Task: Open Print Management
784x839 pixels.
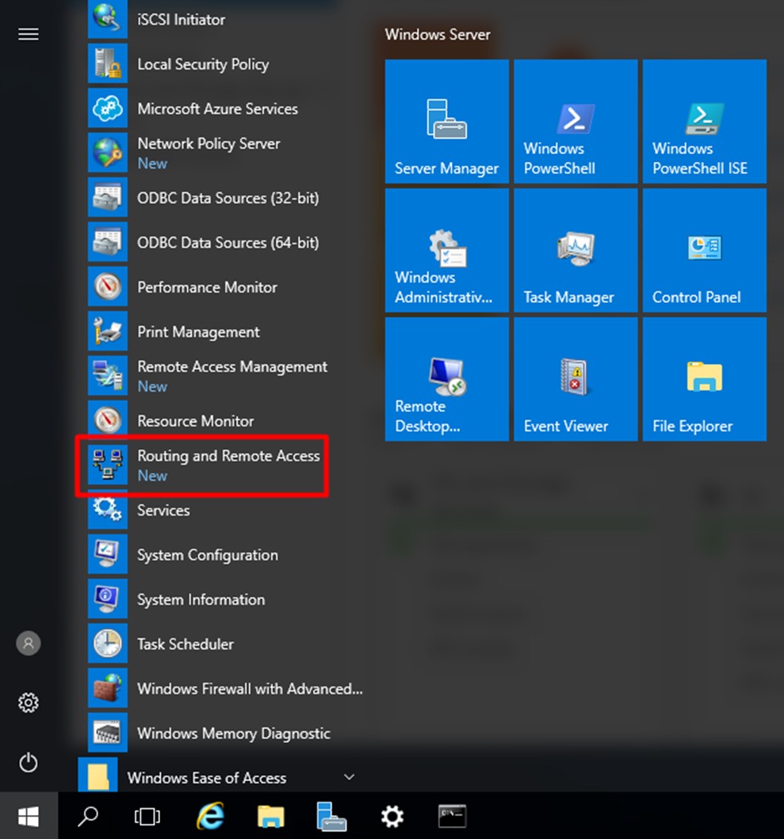Action: [224, 331]
